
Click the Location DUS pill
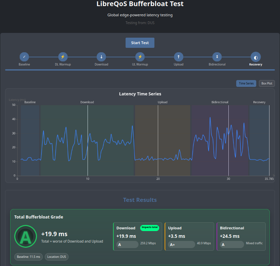(57, 257)
